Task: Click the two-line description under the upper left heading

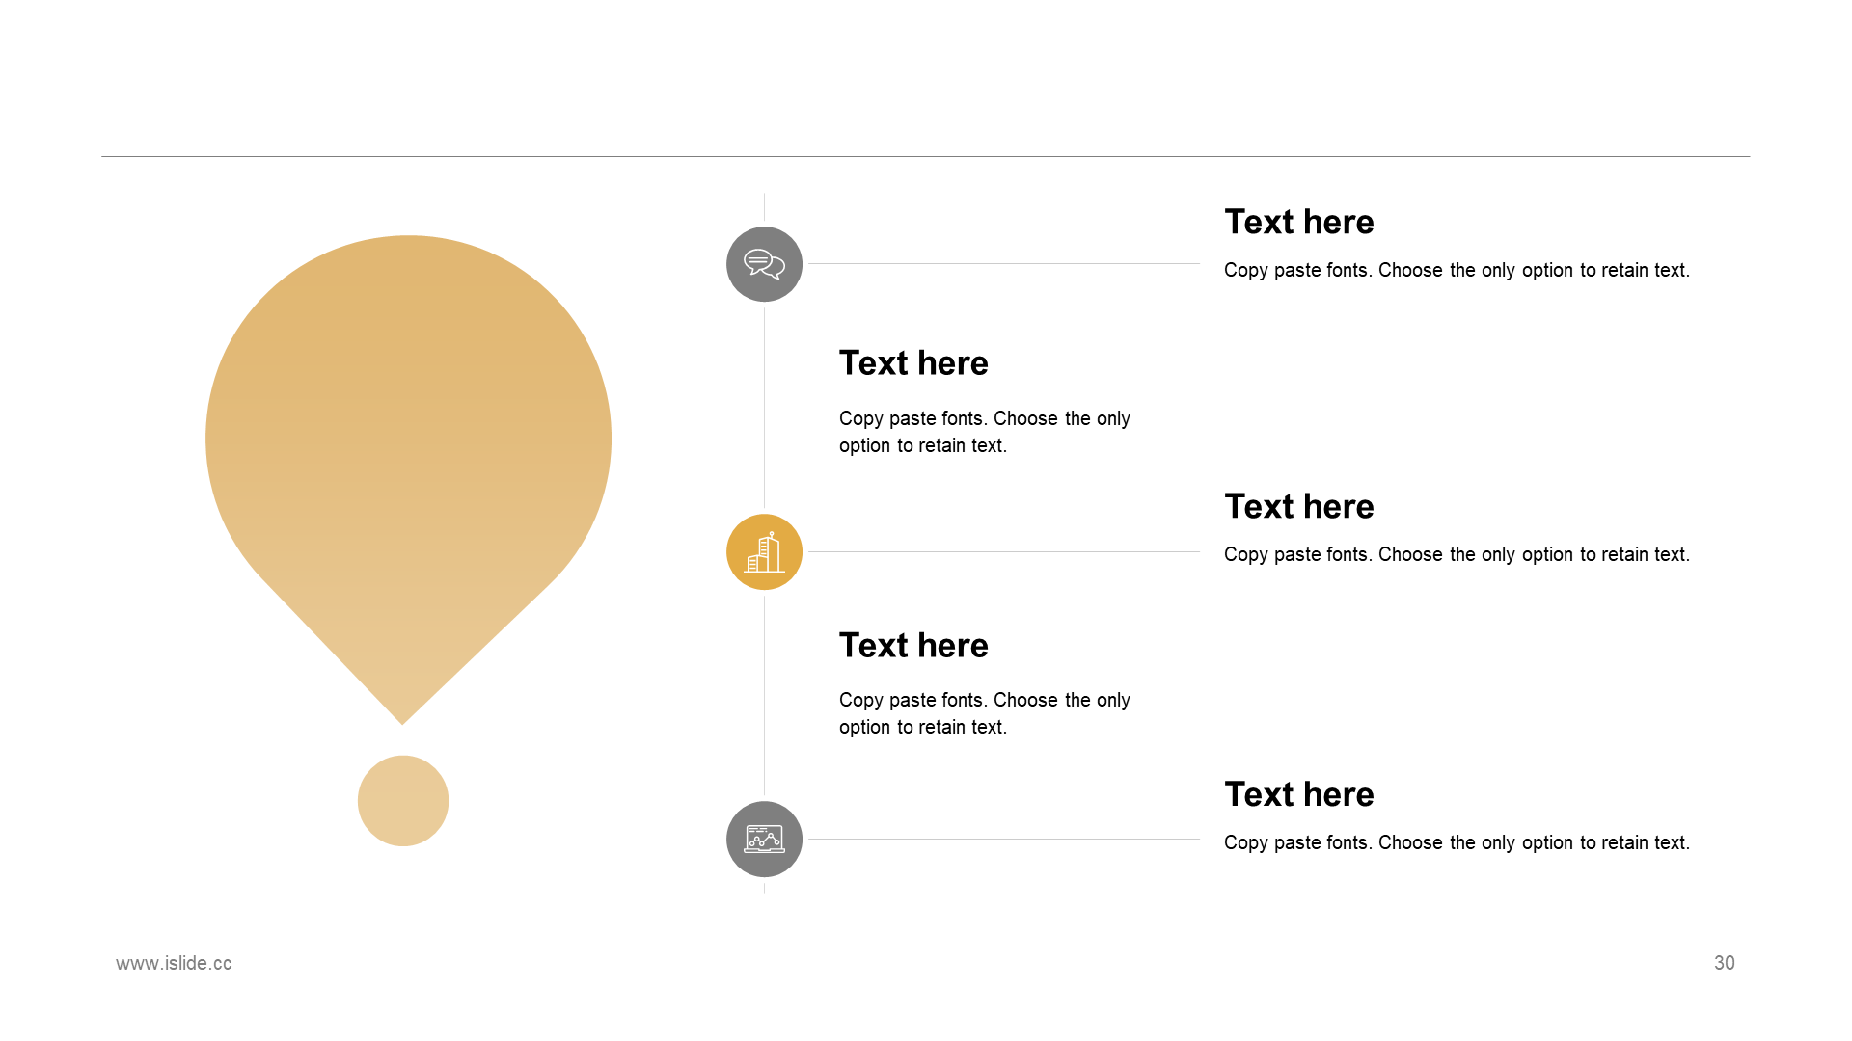Action: pos(984,432)
